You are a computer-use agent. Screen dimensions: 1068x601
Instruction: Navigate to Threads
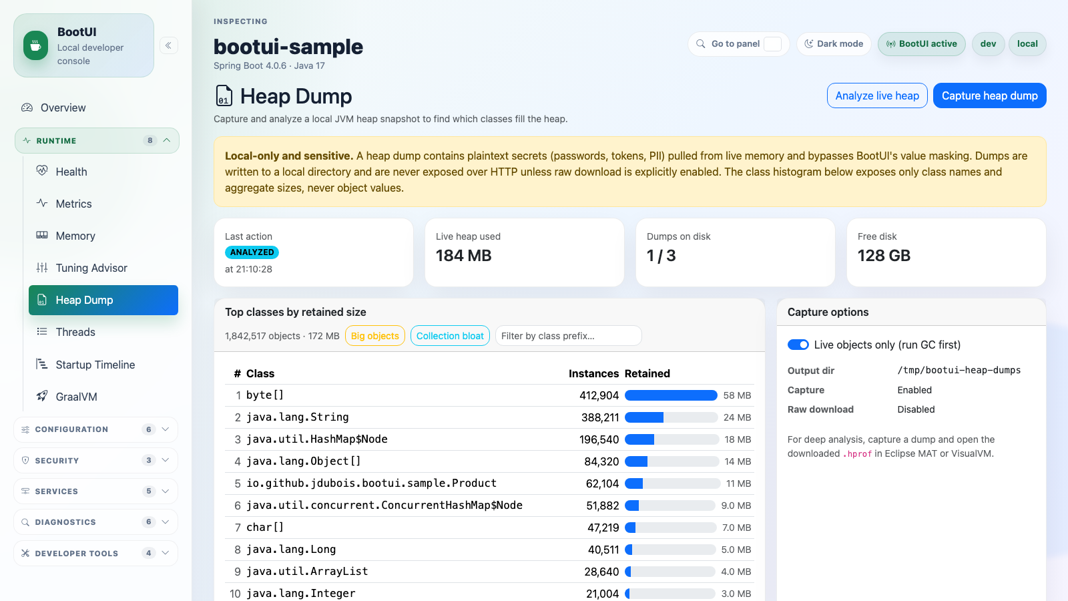coord(103,332)
